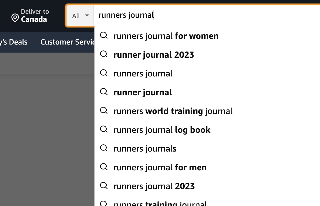
Task: Click the search glass icon next to 'runner journal'
Action: point(104,92)
